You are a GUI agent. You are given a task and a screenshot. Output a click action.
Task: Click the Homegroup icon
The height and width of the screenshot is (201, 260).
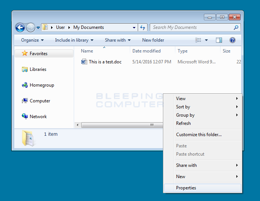click(x=25, y=85)
